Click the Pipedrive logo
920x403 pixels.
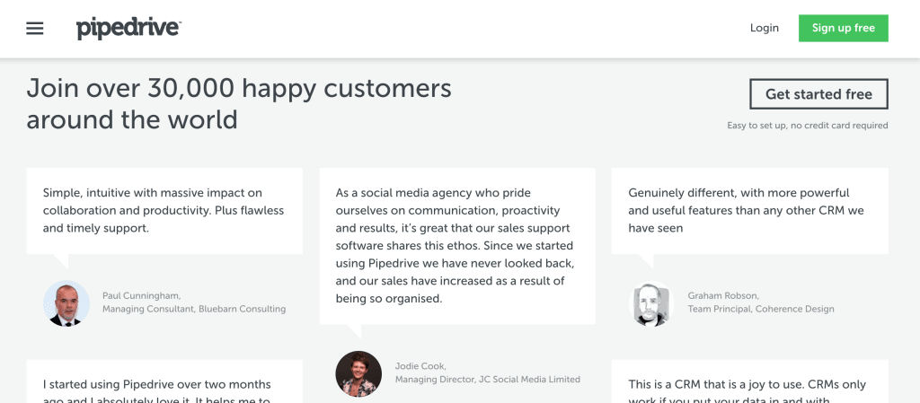click(128, 29)
